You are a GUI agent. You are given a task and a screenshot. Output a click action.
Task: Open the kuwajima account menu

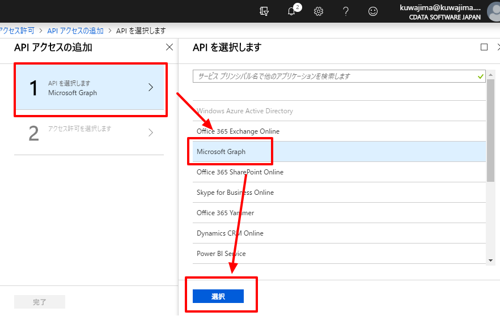448,12
